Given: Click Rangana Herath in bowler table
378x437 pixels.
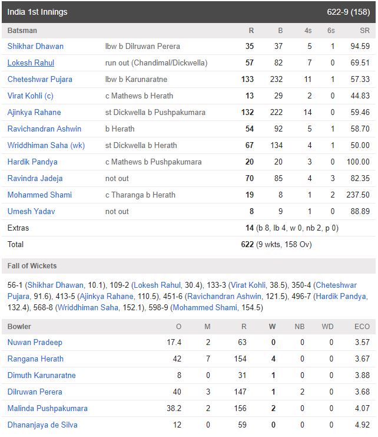Looking at the screenshot, I should [x=35, y=359].
